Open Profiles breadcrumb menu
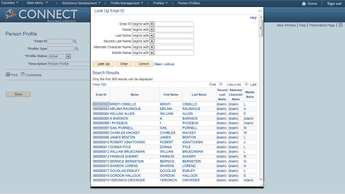 [x=161, y=3]
